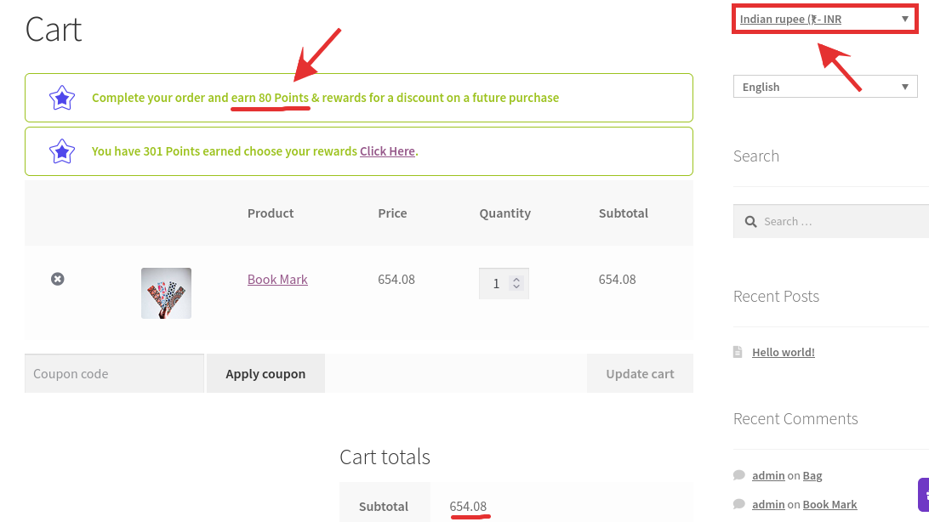This screenshot has width=929, height=522.
Task: Visit the Hello world! post
Action: pos(783,351)
